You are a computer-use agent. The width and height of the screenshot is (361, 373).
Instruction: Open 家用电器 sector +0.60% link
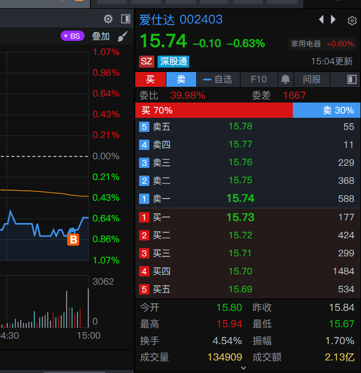322,44
